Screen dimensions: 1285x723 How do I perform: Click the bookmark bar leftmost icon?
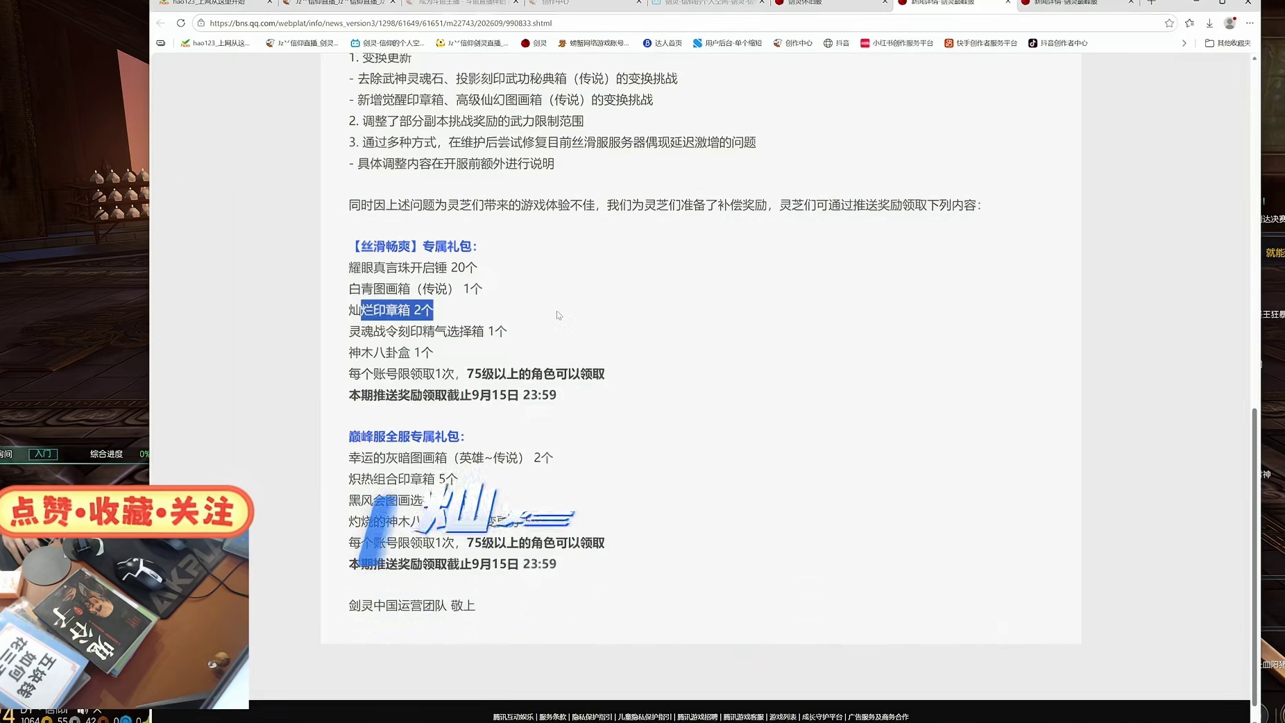tap(161, 43)
